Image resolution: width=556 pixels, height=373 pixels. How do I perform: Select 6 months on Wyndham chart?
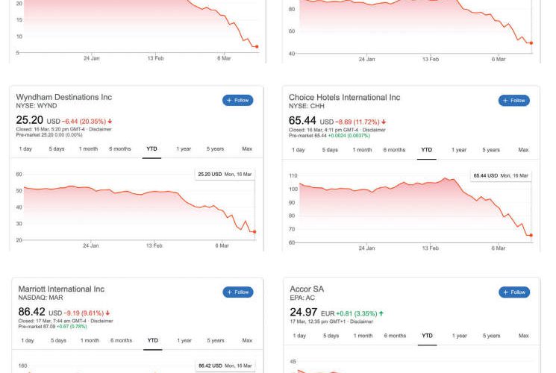120,149
